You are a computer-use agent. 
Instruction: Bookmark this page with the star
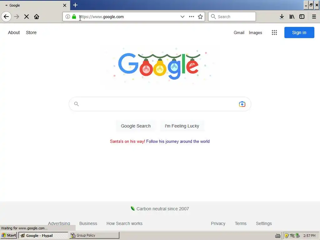200,17
